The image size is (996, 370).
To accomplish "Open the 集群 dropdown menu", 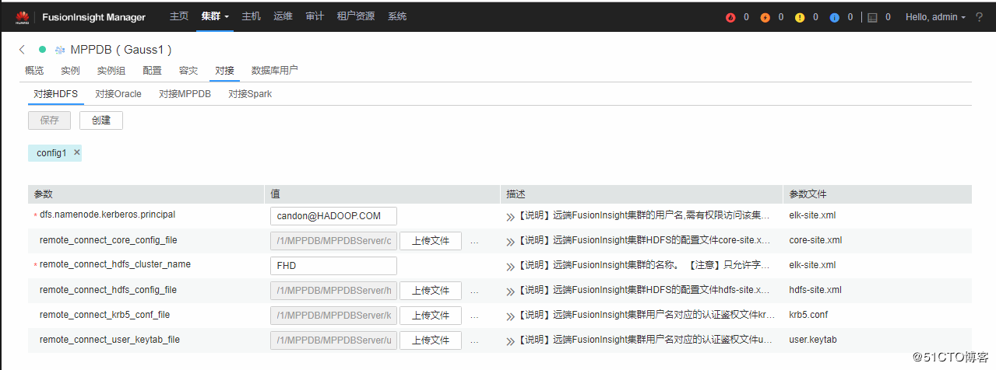I will 215,16.
